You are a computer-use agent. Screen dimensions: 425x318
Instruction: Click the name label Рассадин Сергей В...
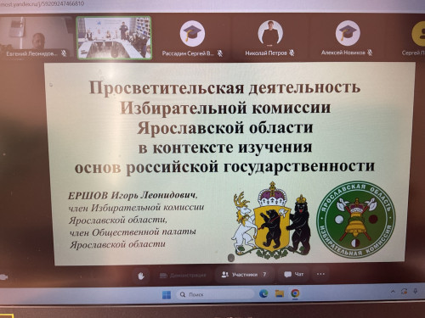click(188, 53)
